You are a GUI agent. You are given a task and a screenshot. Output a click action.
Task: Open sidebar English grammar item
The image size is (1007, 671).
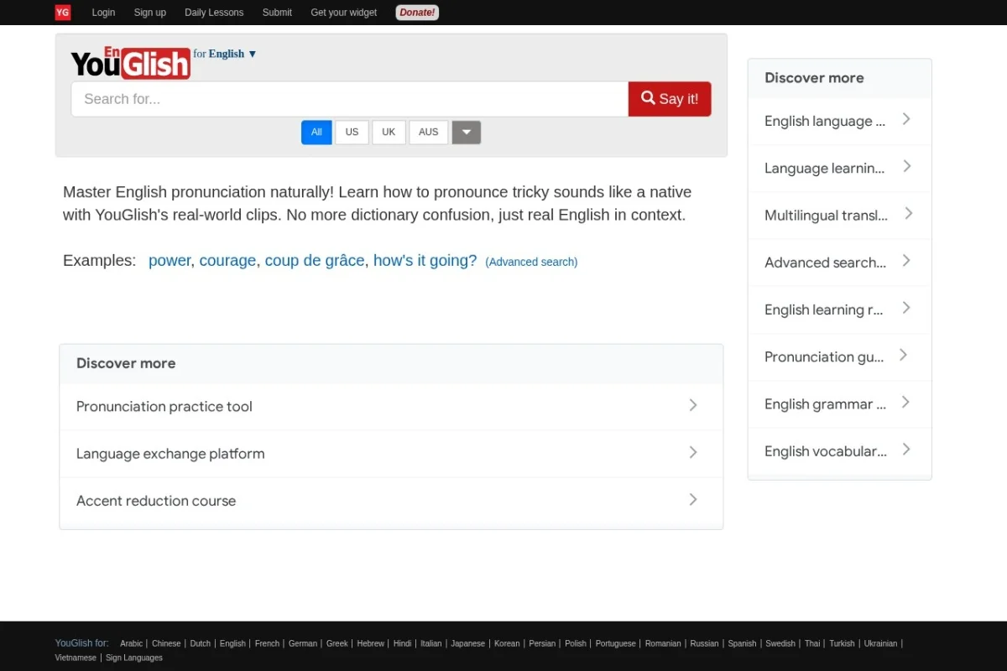[x=839, y=404]
